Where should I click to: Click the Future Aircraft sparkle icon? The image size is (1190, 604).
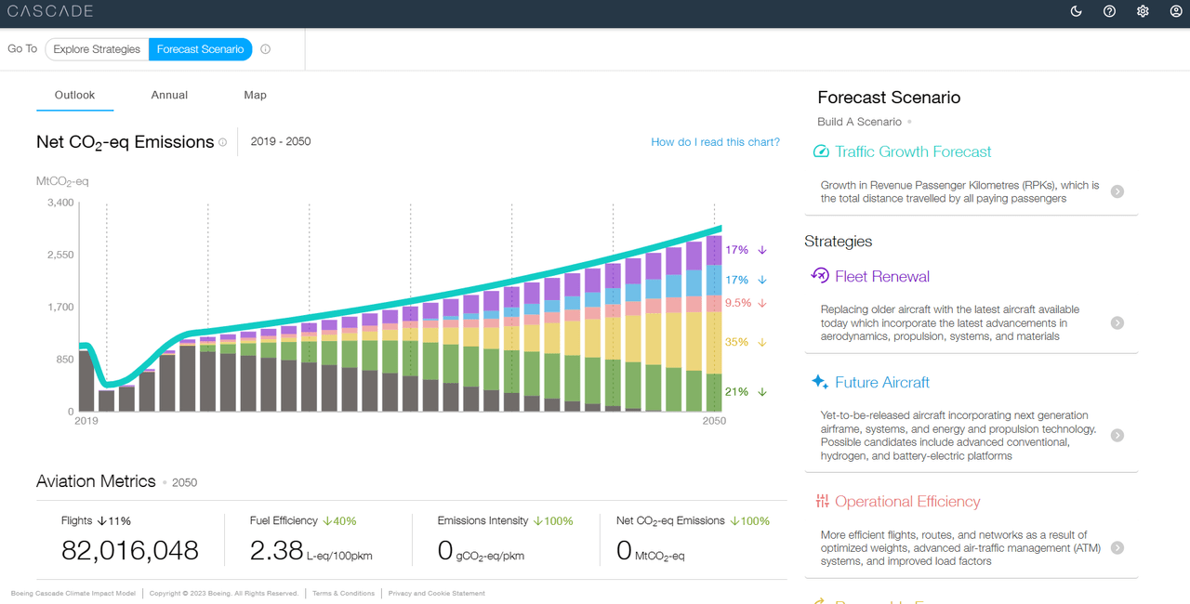point(819,381)
